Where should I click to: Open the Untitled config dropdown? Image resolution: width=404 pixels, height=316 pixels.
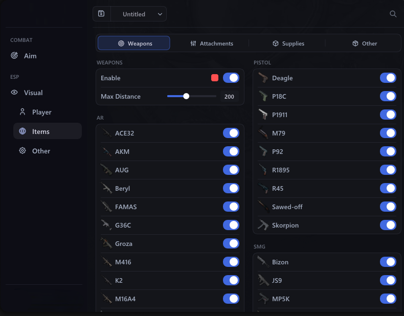(x=139, y=14)
